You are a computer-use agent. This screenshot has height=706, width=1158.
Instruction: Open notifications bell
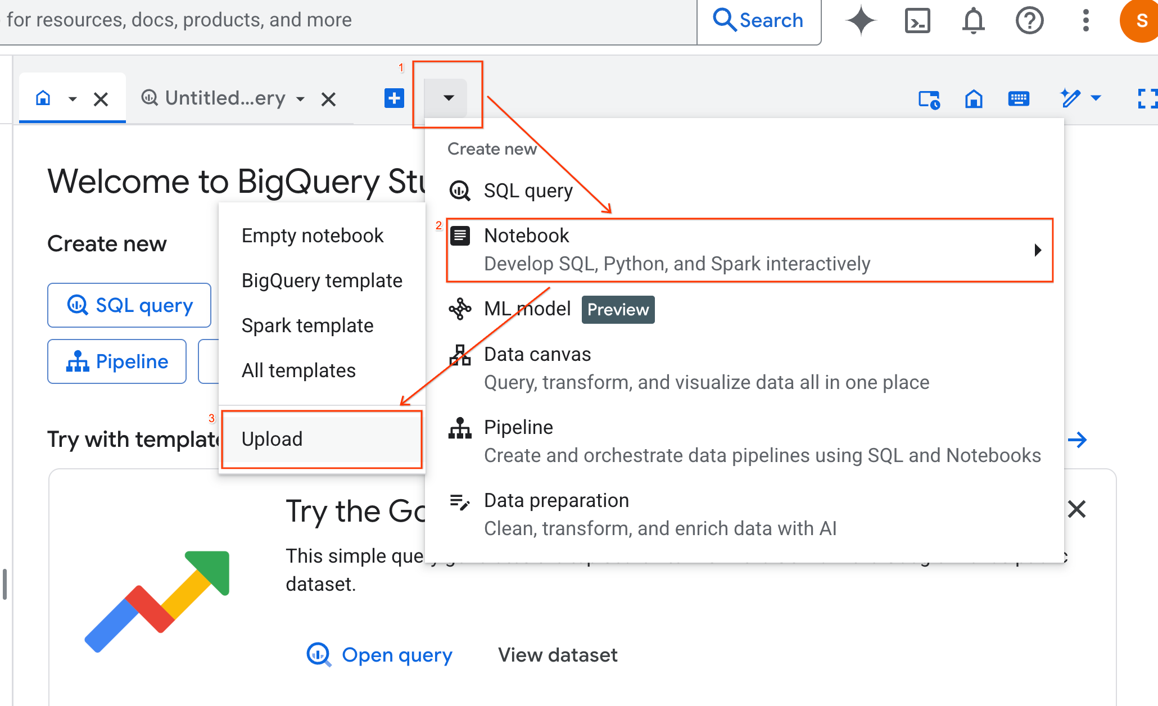(x=973, y=20)
